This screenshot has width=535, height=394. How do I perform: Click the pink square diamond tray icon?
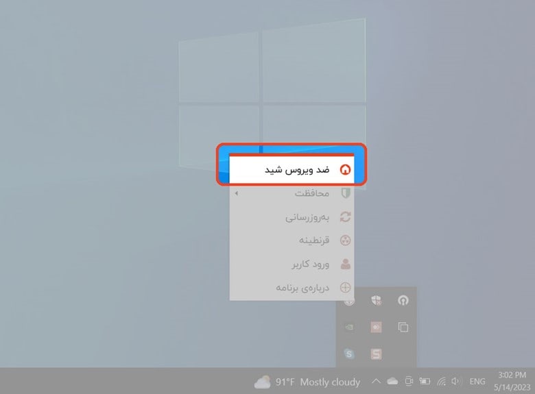click(376, 328)
